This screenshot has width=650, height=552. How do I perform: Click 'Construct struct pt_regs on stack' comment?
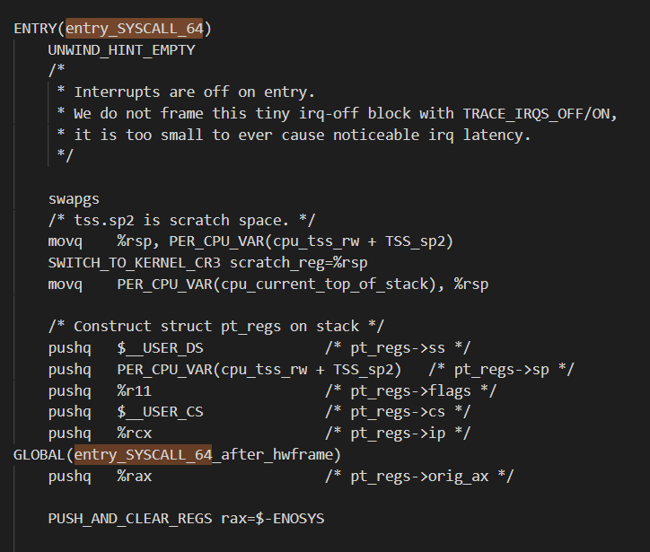pyautogui.click(x=216, y=327)
